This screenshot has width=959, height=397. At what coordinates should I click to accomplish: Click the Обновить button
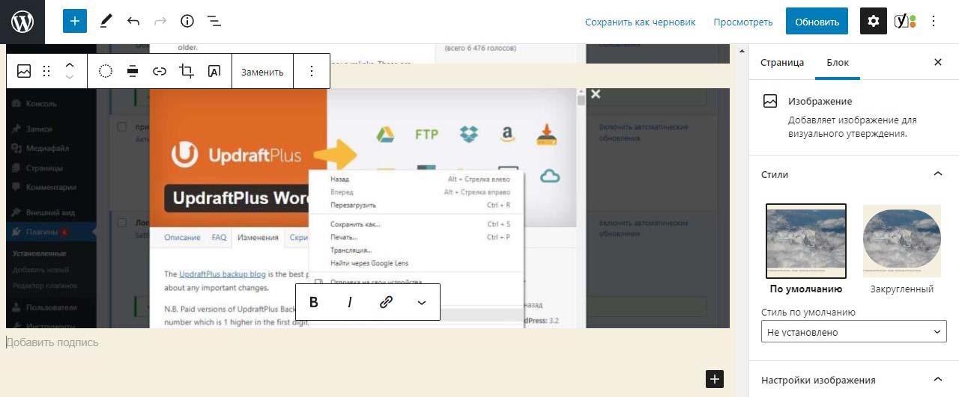(817, 22)
